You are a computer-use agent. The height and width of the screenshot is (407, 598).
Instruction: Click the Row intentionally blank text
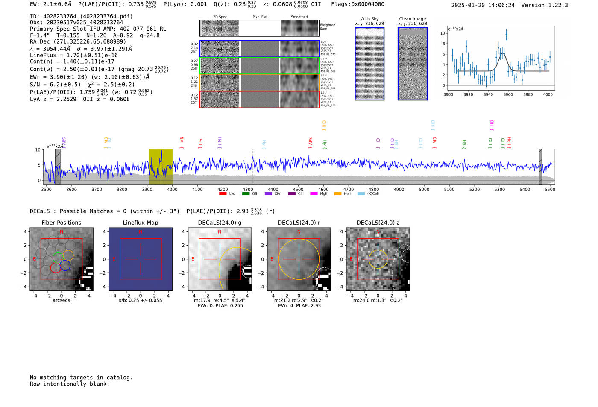[70, 384]
